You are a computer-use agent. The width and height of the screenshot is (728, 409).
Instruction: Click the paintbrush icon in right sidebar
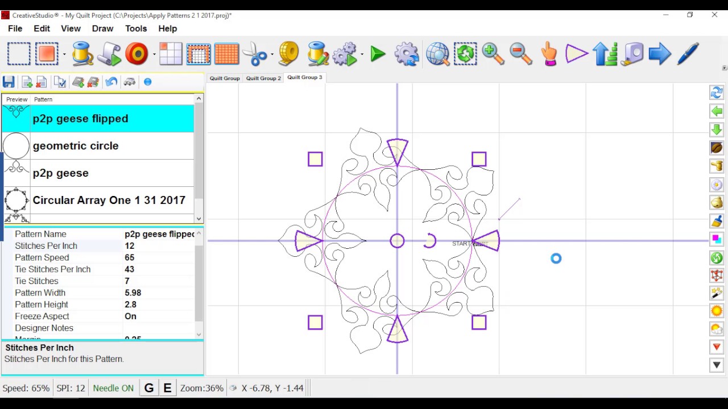pyautogui.click(x=717, y=221)
